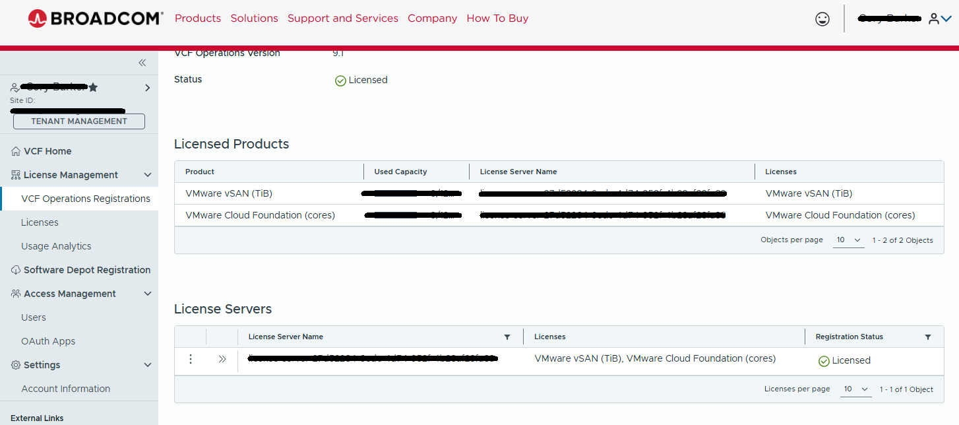959x425 pixels.
Task: Open the feedback smiley icon
Action: coord(822,19)
